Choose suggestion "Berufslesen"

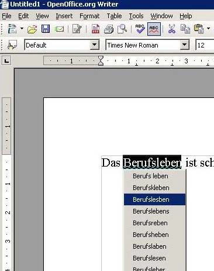(x=155, y=258)
